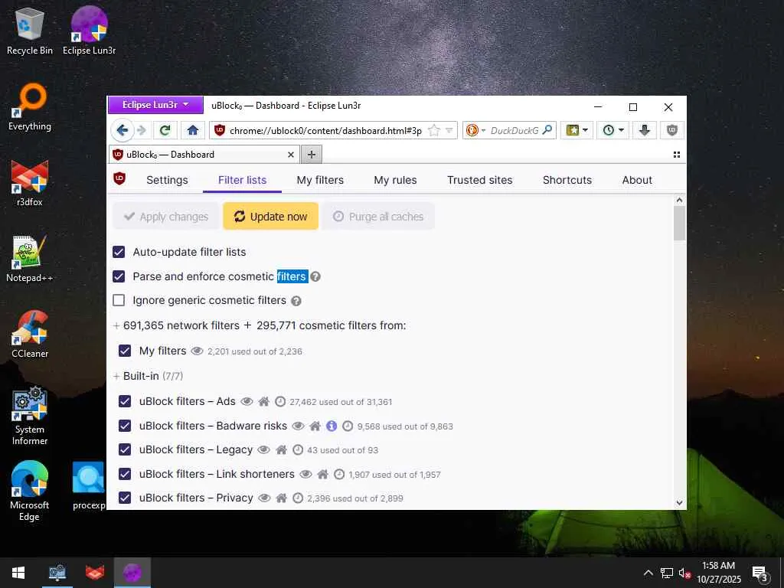Open the About tab
Image resolution: width=784 pixels, height=588 pixels.
637,180
